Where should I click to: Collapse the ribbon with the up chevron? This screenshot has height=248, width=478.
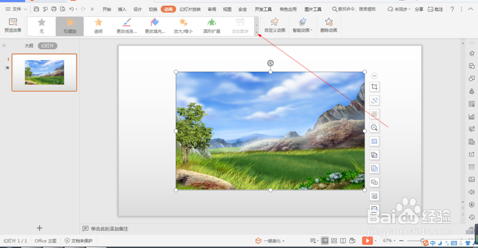tap(471, 9)
